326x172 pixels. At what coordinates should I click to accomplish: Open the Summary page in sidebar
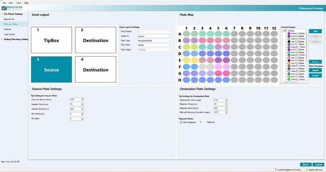[7, 29]
